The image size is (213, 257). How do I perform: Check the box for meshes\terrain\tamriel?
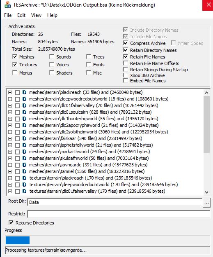pos(18,172)
